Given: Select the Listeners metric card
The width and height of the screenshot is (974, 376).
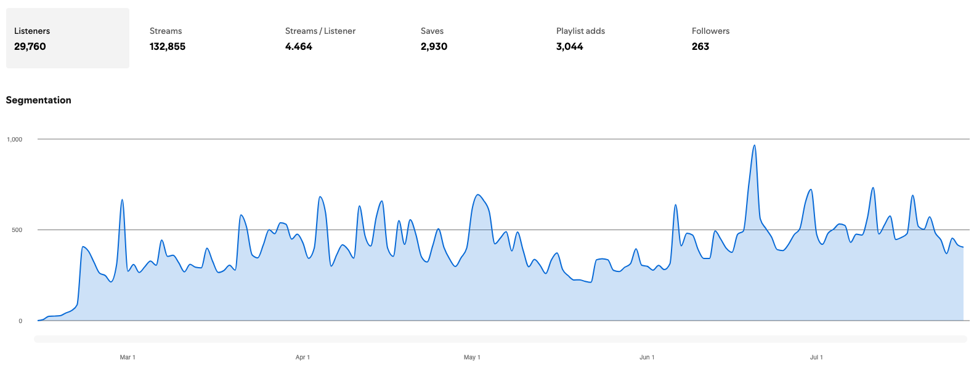Looking at the screenshot, I should (68, 38).
